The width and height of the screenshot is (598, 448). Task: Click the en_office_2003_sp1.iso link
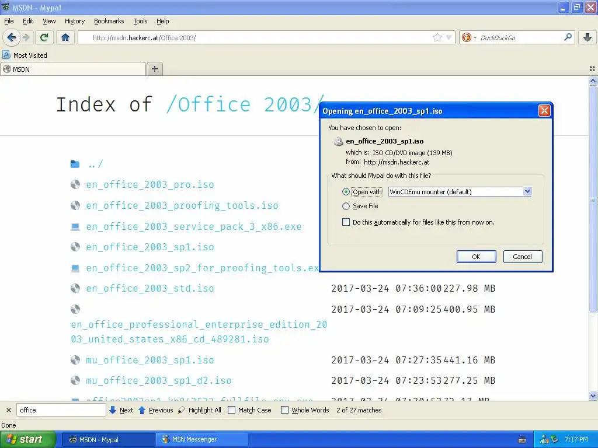click(150, 247)
